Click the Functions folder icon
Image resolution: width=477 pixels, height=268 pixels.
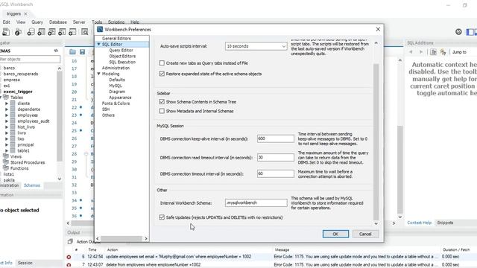click(x=6, y=168)
